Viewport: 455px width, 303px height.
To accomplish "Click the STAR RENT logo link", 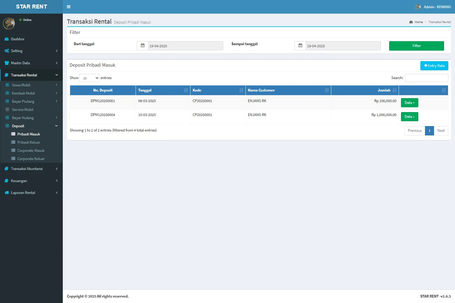I will click(31, 7).
